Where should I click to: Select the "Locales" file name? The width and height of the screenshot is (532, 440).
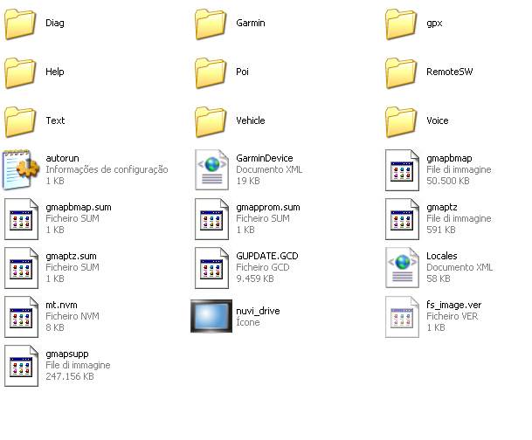pos(442,256)
